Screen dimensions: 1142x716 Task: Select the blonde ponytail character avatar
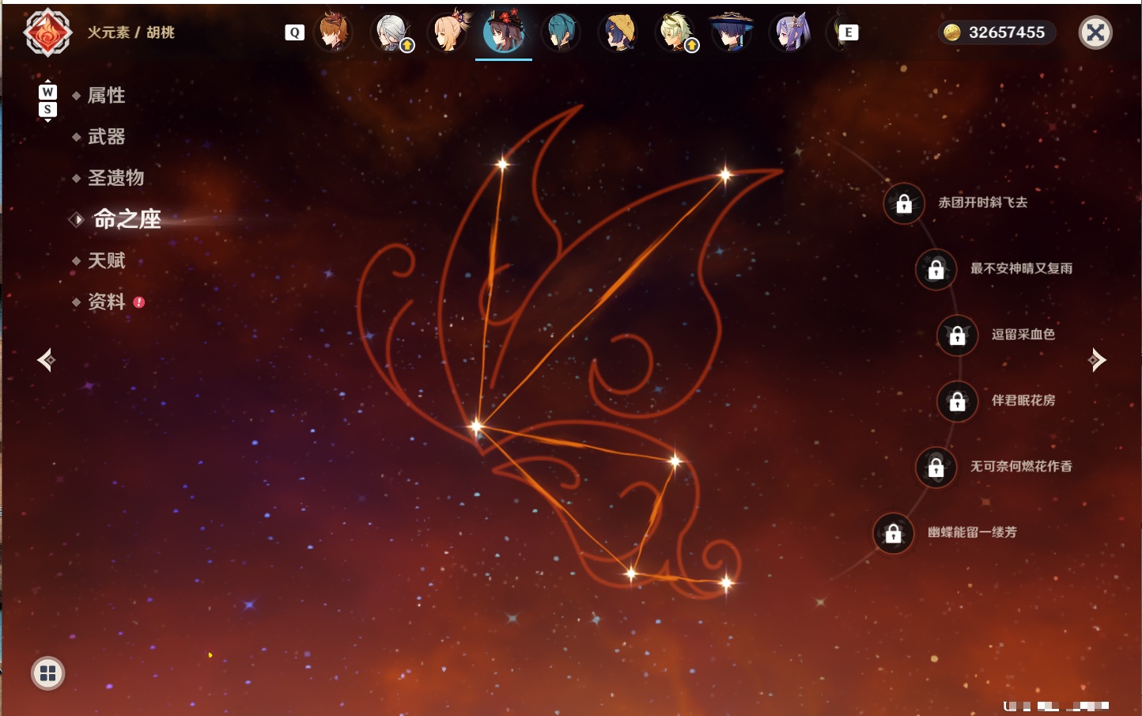pos(448,32)
